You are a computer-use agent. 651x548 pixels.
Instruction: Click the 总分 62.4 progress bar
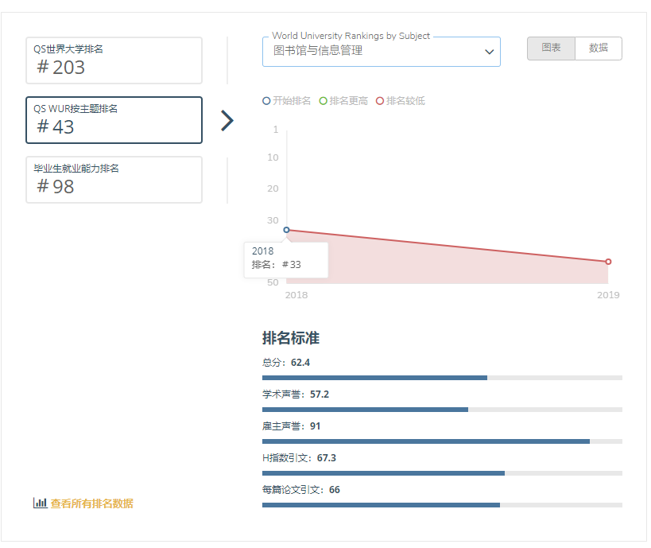point(442,378)
